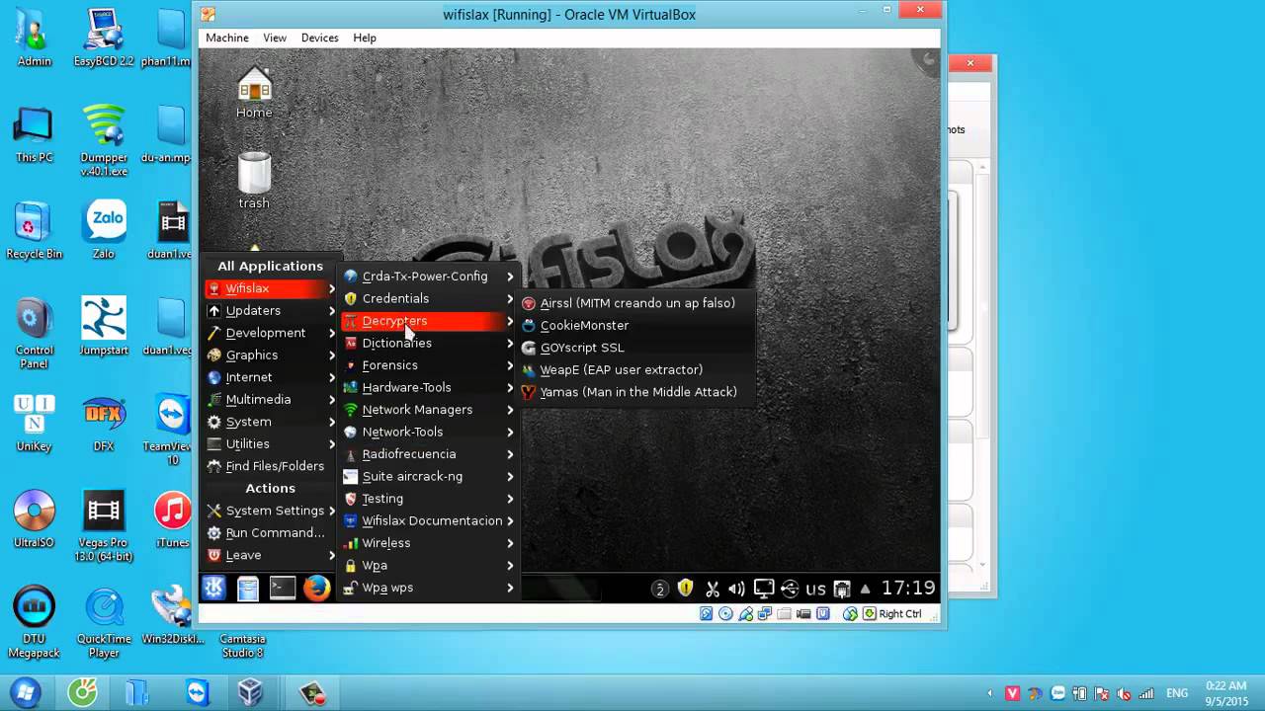
Task: Open the Windows Start button
Action: tap(26, 692)
